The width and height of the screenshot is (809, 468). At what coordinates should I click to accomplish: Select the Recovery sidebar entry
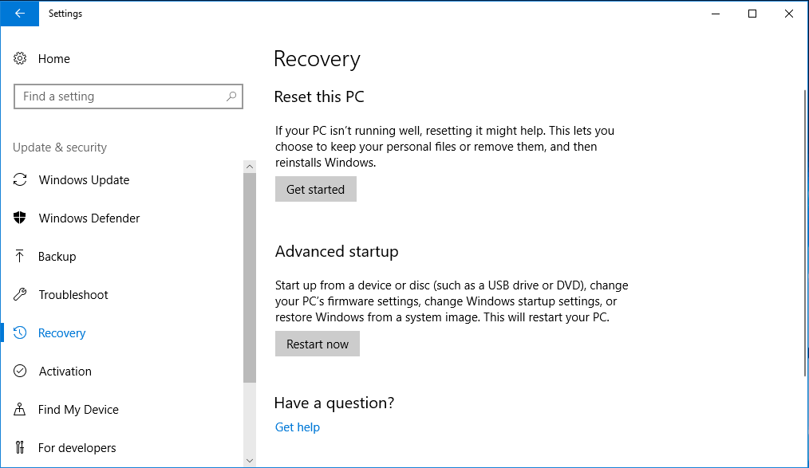pos(61,332)
